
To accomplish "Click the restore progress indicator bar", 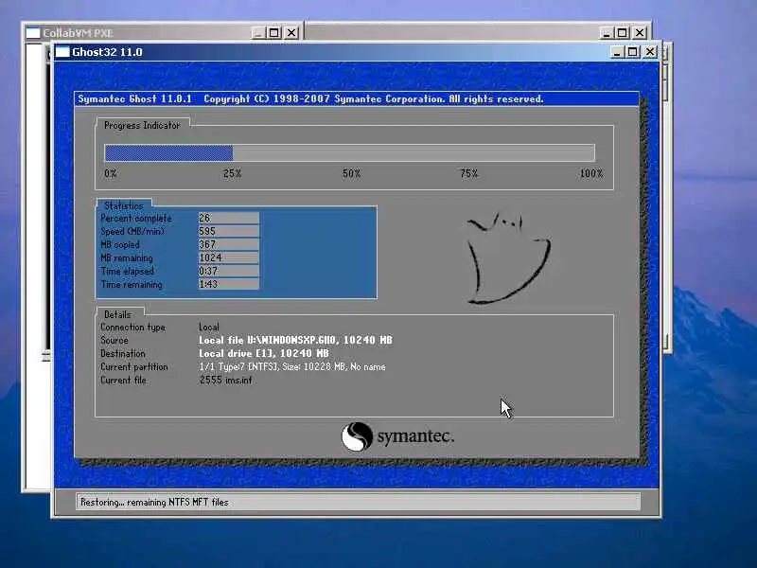I will 349,152.
